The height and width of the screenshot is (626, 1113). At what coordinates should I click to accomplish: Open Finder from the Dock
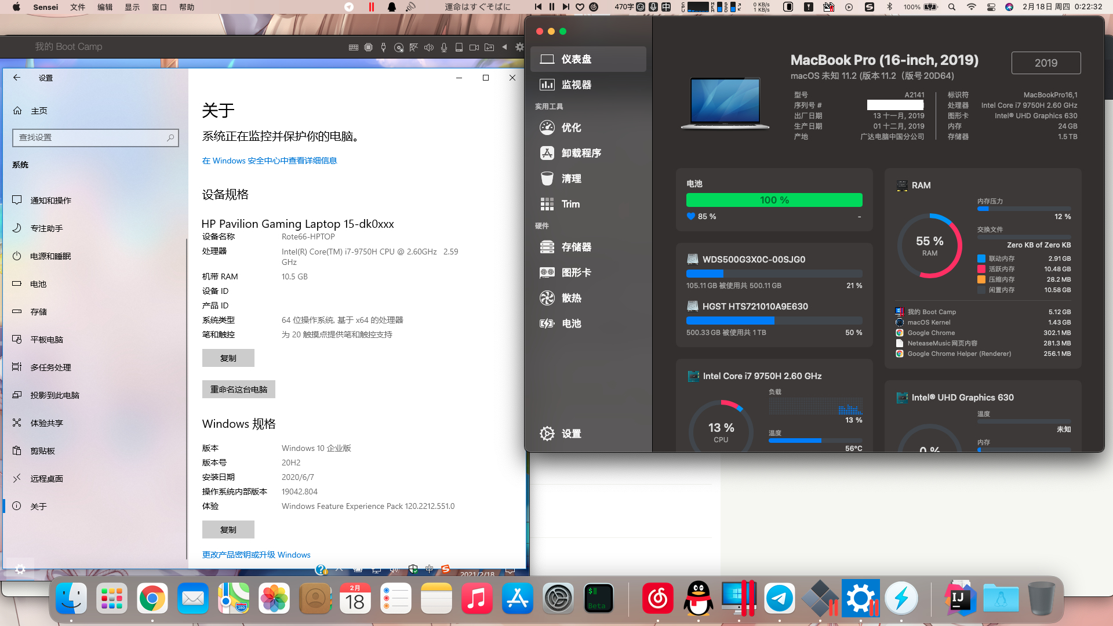71,598
